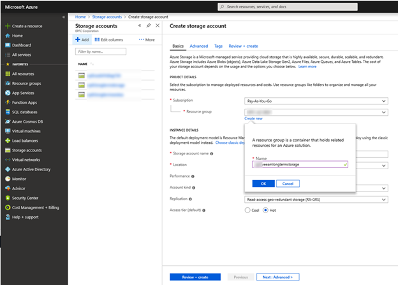The image size is (398, 285).
Task: Click OK in the resource group popup
Action: click(263, 184)
